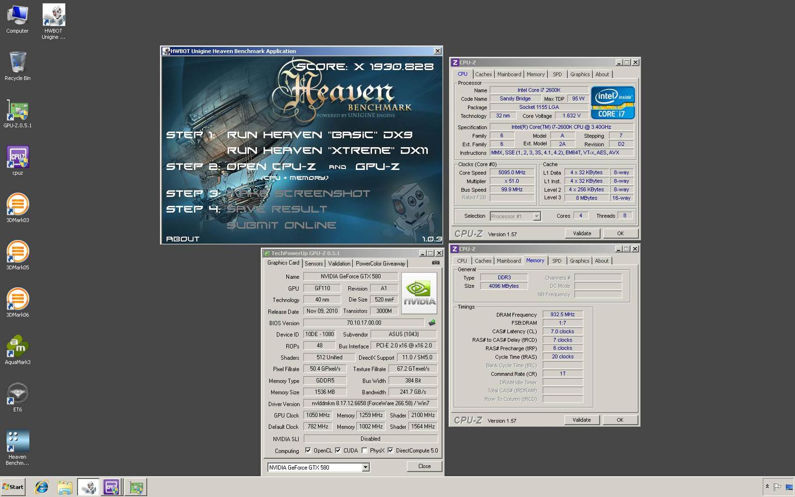
Task: Switch to Caches tab in top CPU-Z
Action: (x=483, y=74)
